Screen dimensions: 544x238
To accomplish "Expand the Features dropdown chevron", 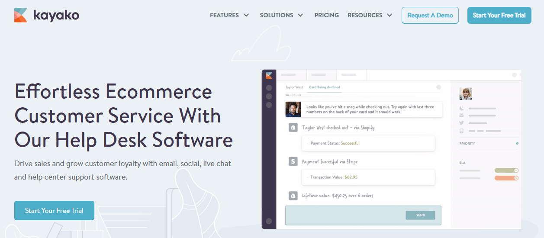I will click(246, 15).
